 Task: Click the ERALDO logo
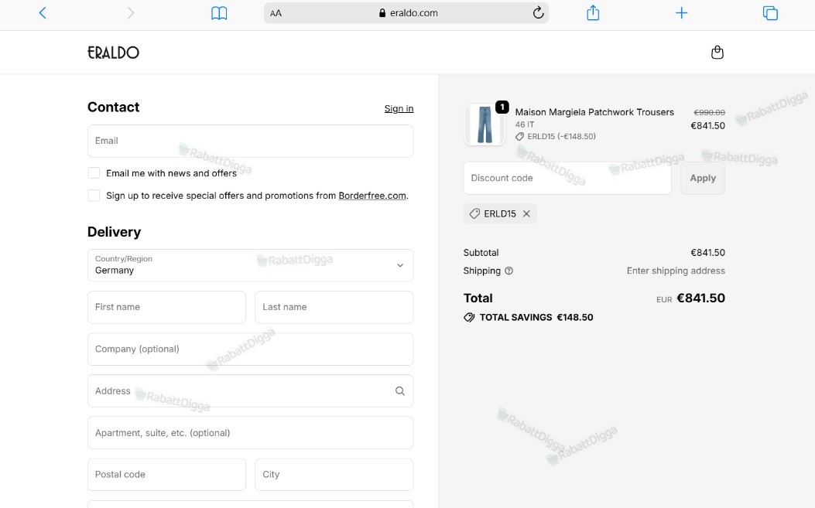tap(113, 53)
